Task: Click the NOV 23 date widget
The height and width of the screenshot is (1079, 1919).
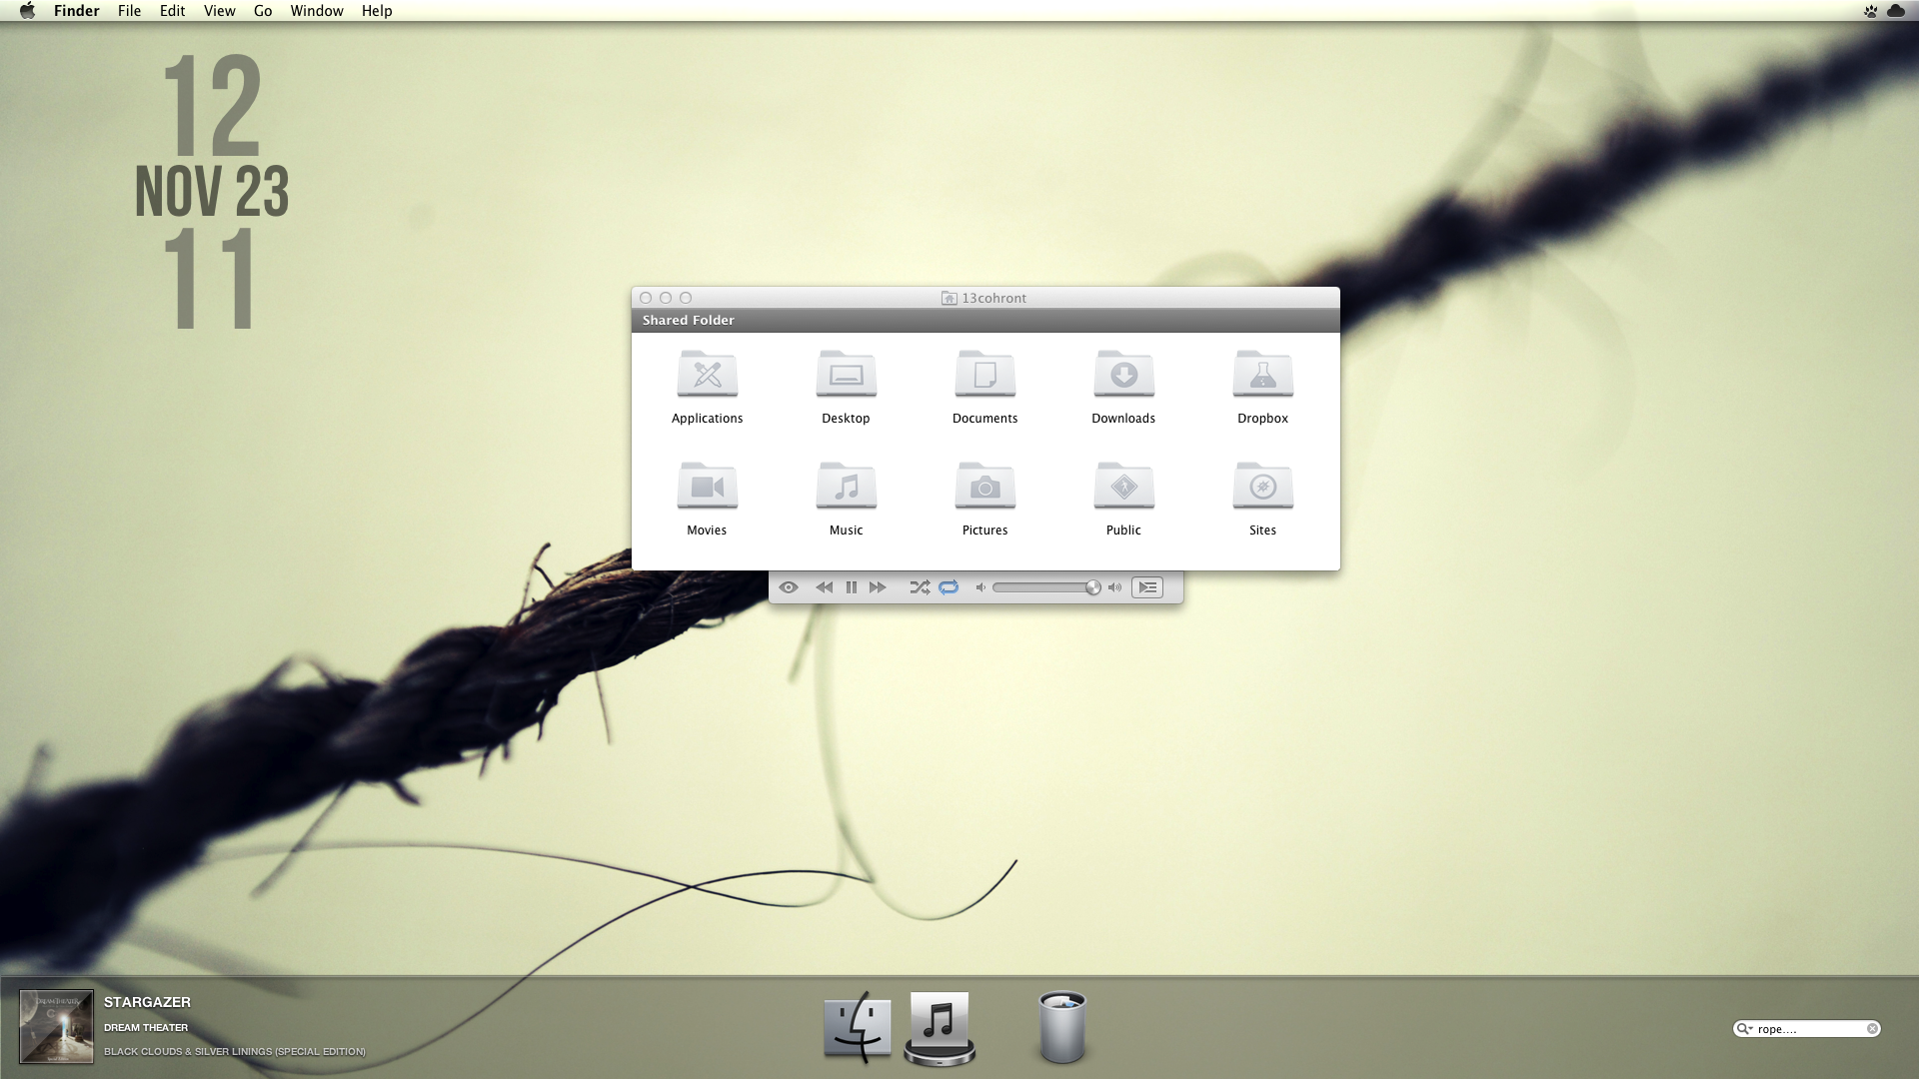Action: [212, 192]
